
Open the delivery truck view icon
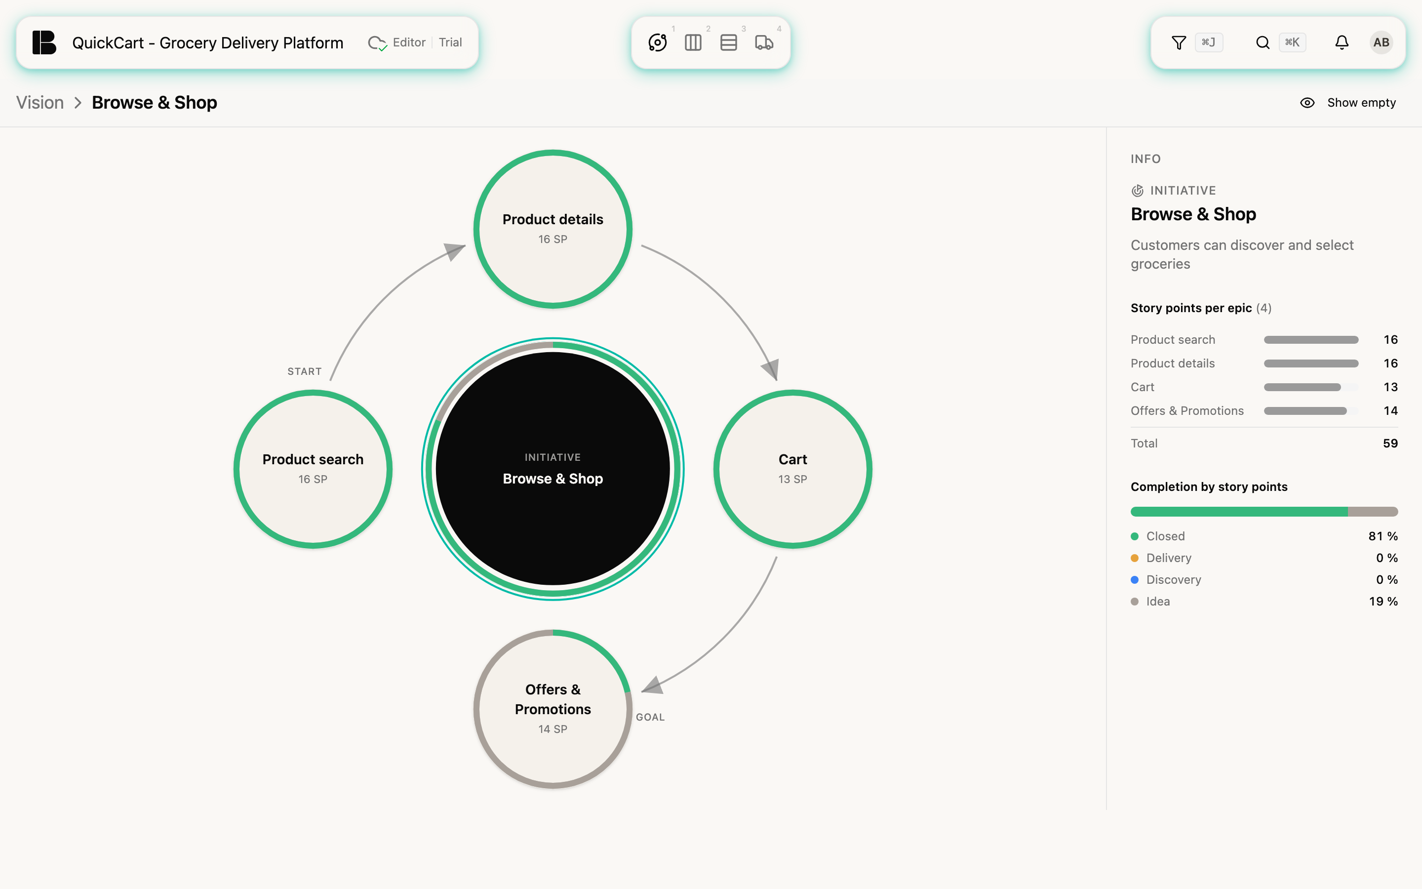pos(764,42)
